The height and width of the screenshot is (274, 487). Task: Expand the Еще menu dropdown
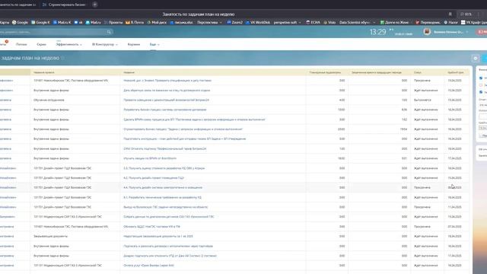154,44
